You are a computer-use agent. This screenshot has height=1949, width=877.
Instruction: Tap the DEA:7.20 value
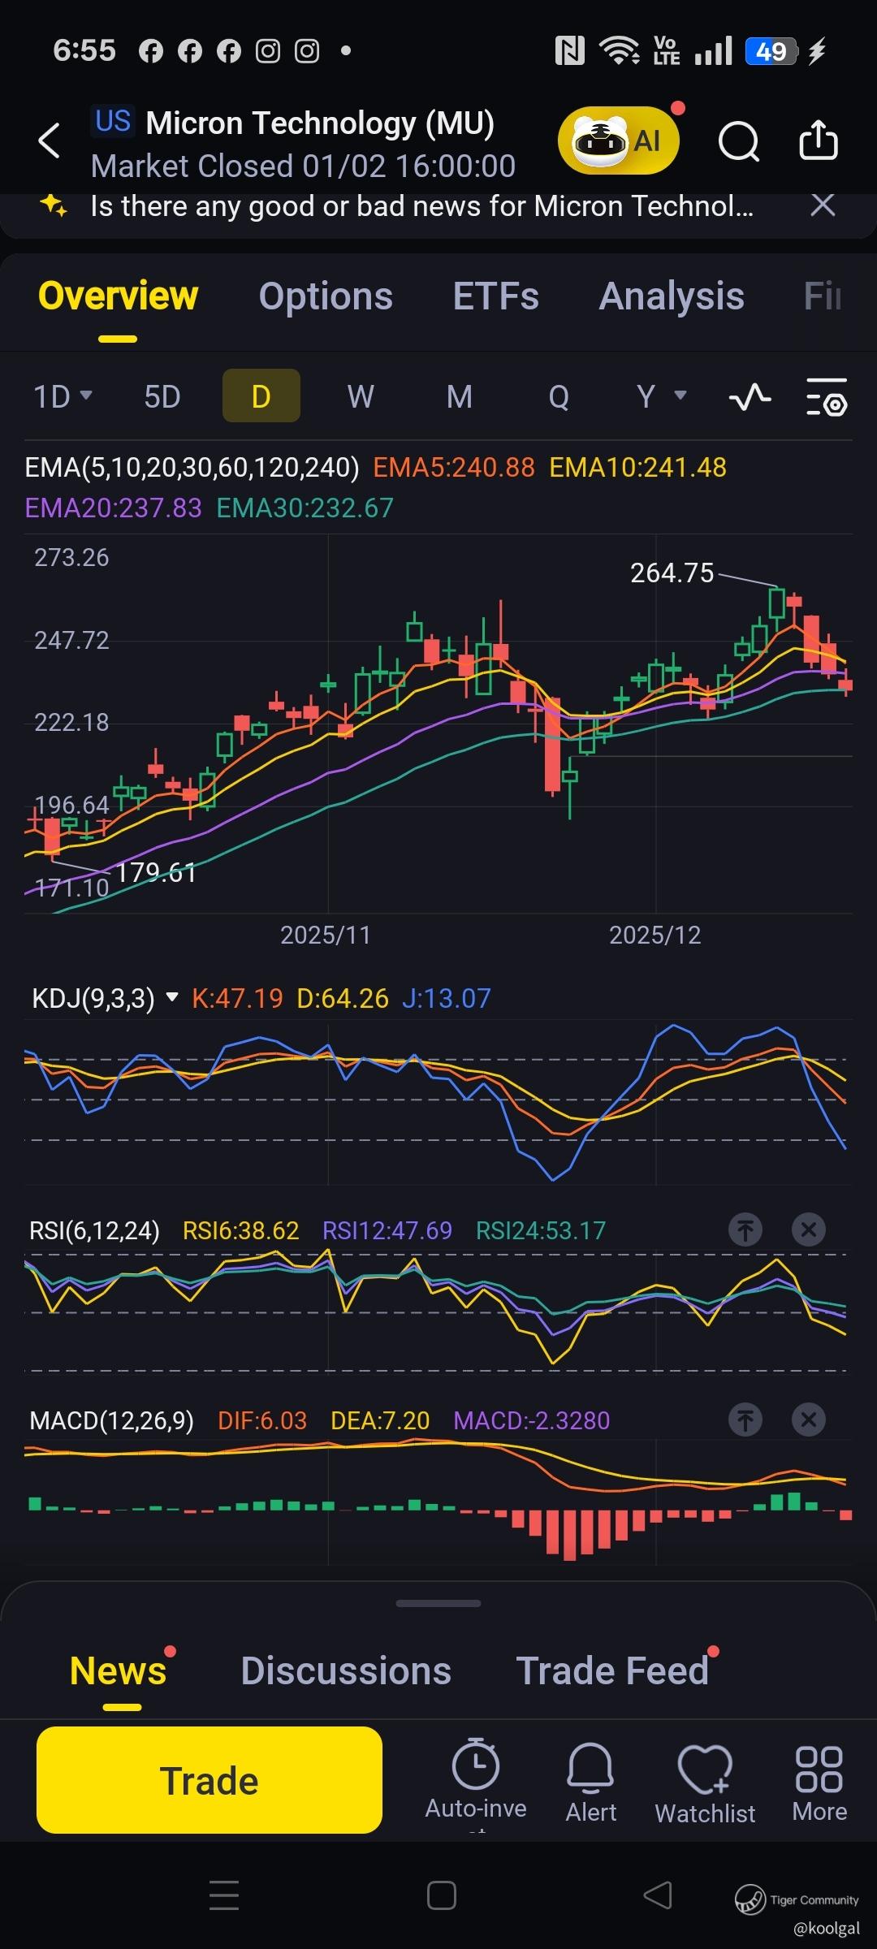coord(380,1420)
